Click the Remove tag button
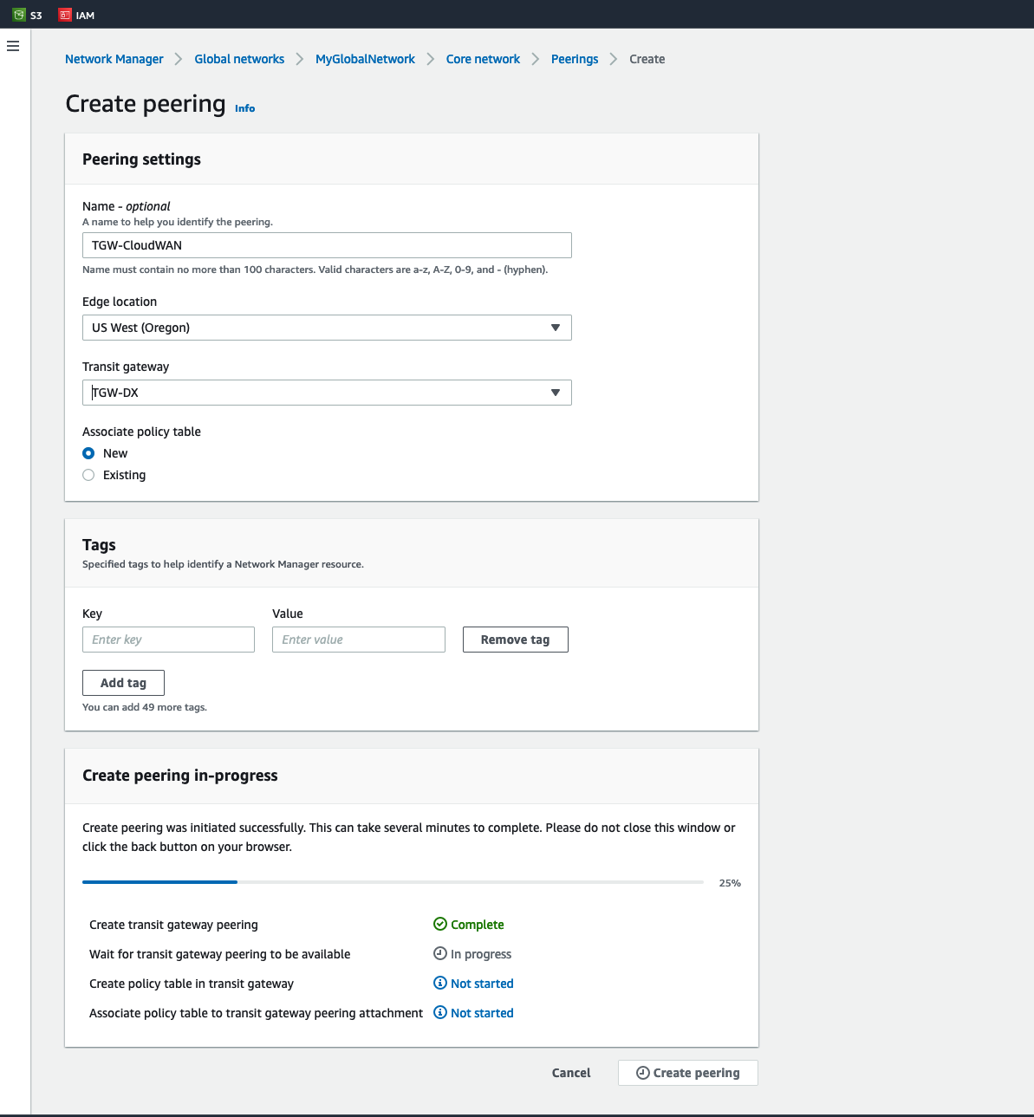 pos(515,640)
